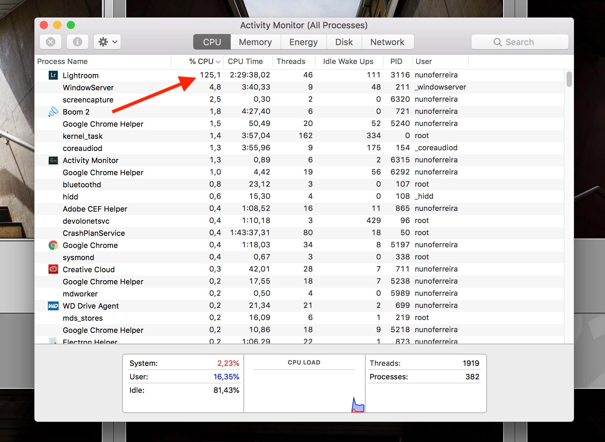The width and height of the screenshot is (605, 442).
Task: Select the hidd process name
Action: pyautogui.click(x=70, y=196)
